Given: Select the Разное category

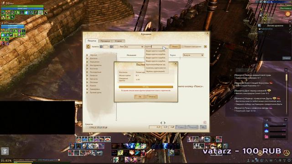Looking at the screenshot, I should coord(93,86).
